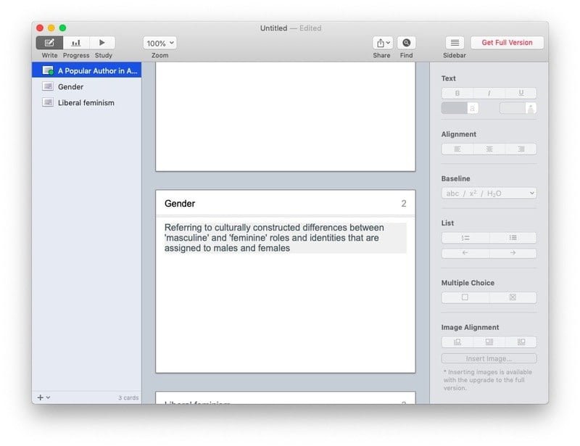Start Study mode
Viewport: 580px width, 446px height.
[x=103, y=43]
